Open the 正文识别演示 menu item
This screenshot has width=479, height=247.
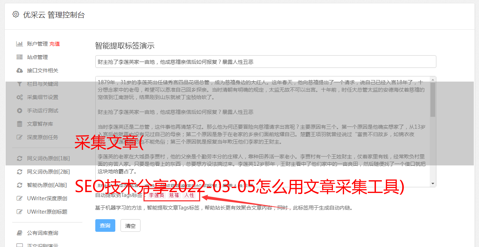43,245
